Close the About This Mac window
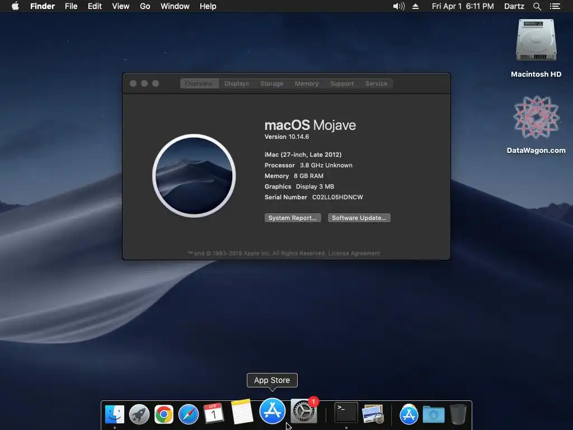The image size is (573, 430). tap(133, 83)
